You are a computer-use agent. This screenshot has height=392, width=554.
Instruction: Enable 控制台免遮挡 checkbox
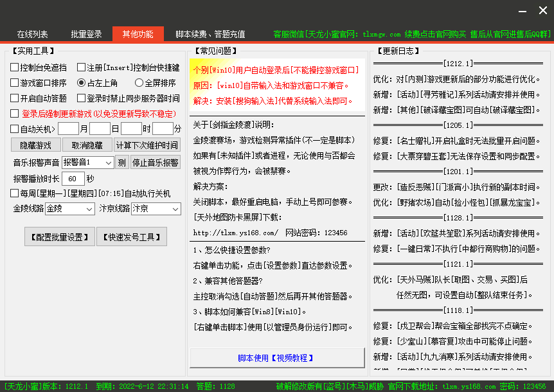click(x=15, y=67)
